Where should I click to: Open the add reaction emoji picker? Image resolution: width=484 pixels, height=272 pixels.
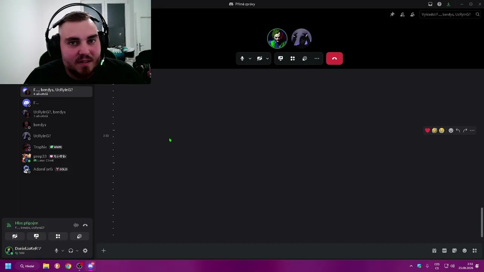tap(451, 130)
